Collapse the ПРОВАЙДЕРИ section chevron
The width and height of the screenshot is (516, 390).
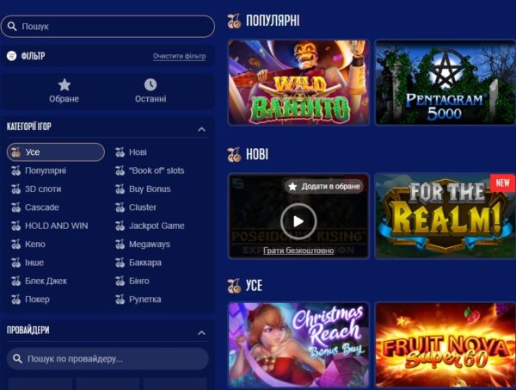click(201, 333)
